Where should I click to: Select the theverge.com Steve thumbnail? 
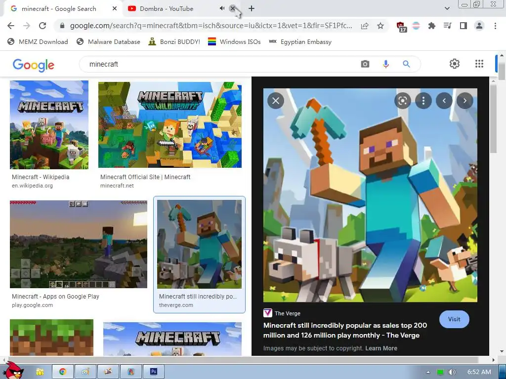coord(199,244)
